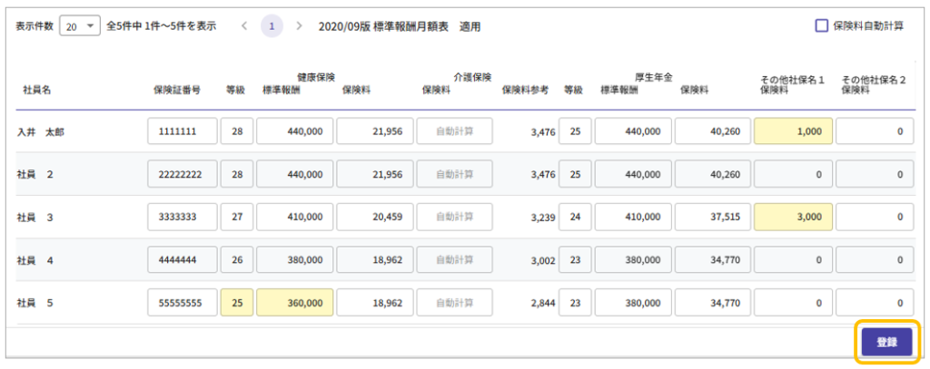Image resolution: width=930 pixels, height=369 pixels.
Task: Click 自動計算 介護保険 field for 社員 3
Action: (x=454, y=217)
